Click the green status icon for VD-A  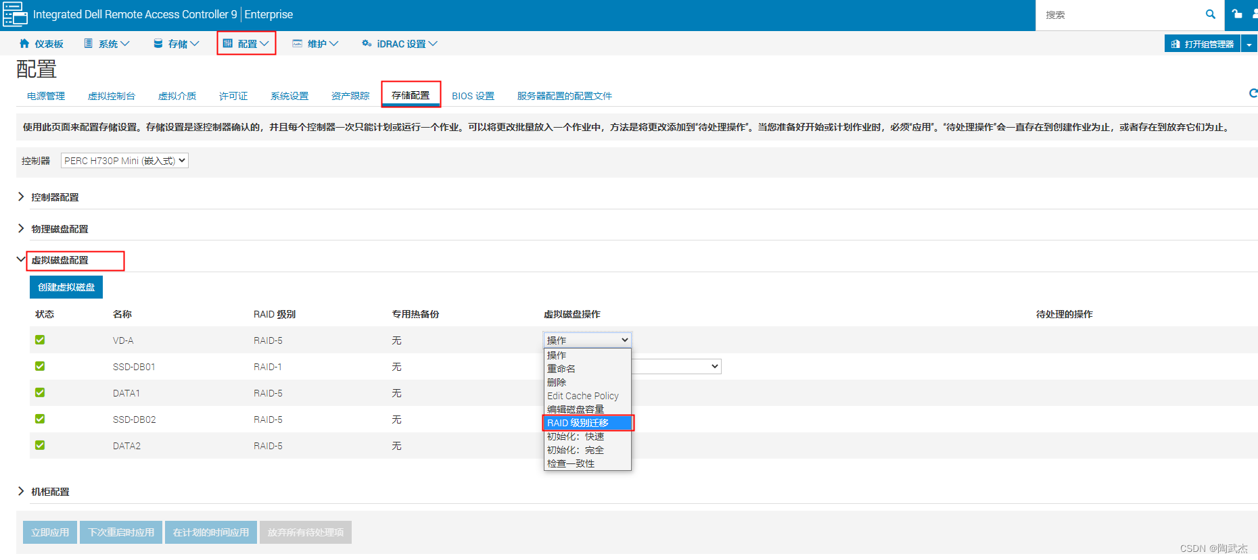coord(40,340)
